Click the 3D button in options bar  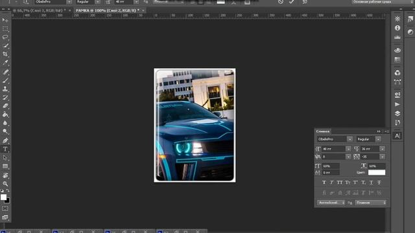pos(305,2)
